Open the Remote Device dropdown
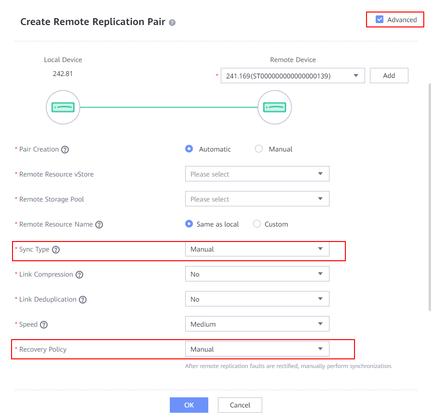Viewport: 431px width, 419px height. pyautogui.click(x=292, y=76)
